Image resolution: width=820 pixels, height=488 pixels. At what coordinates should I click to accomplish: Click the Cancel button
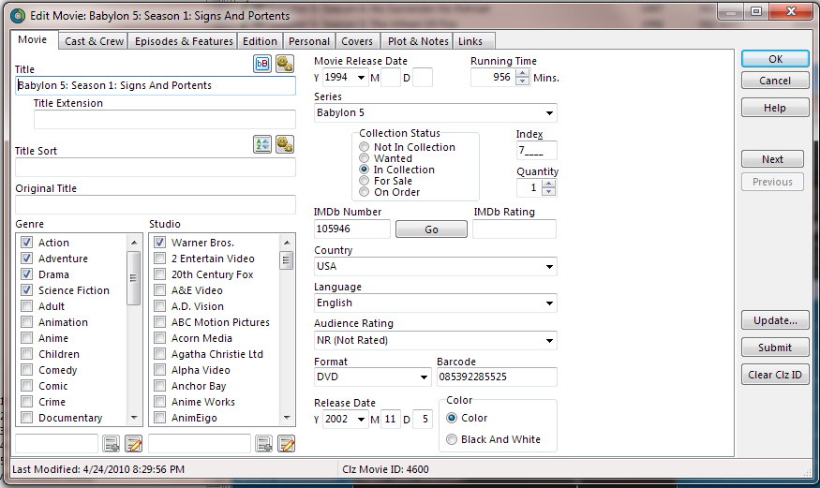click(x=775, y=81)
